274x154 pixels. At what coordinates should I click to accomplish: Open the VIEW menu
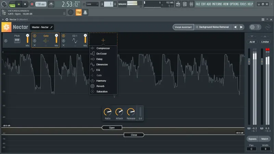[226, 4]
